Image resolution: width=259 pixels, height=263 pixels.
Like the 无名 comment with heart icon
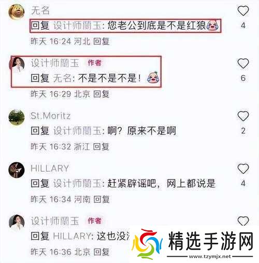pyautogui.click(x=243, y=11)
